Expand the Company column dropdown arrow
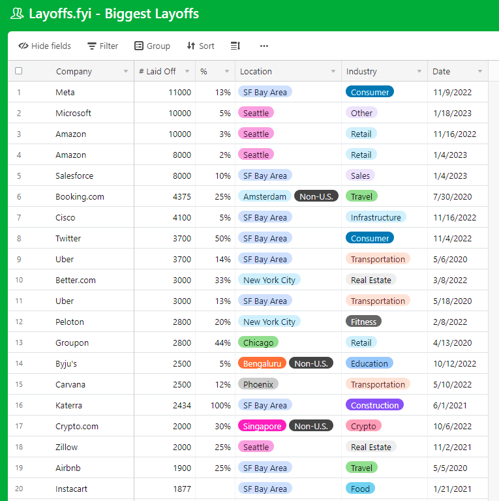499x501 pixels. (126, 71)
